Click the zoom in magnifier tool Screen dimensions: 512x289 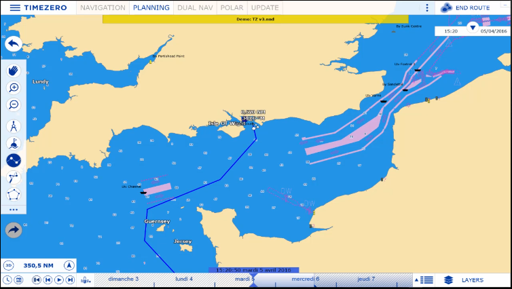14,88
